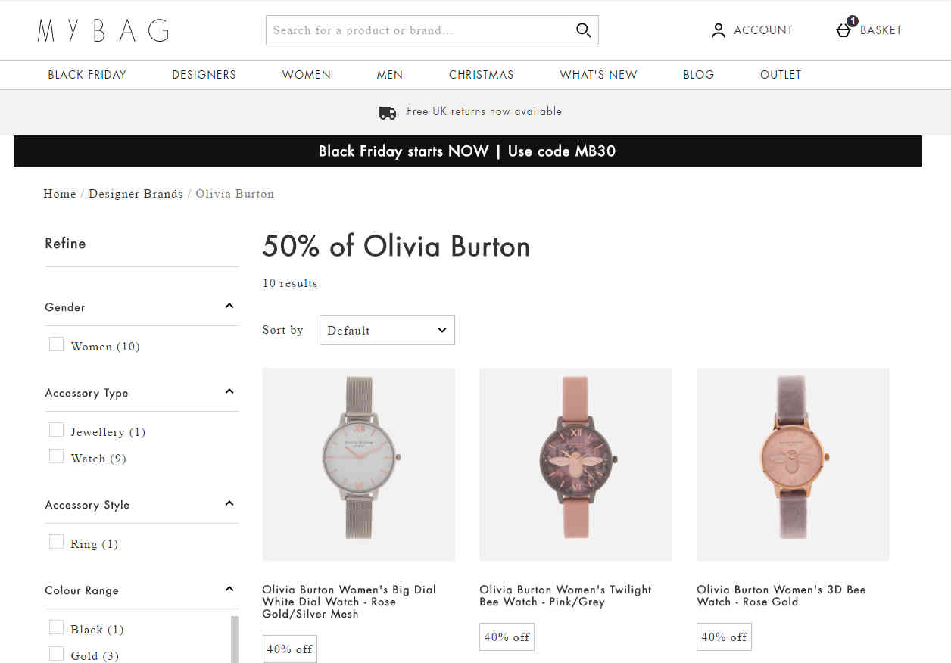Open the account person icon

[x=719, y=30]
